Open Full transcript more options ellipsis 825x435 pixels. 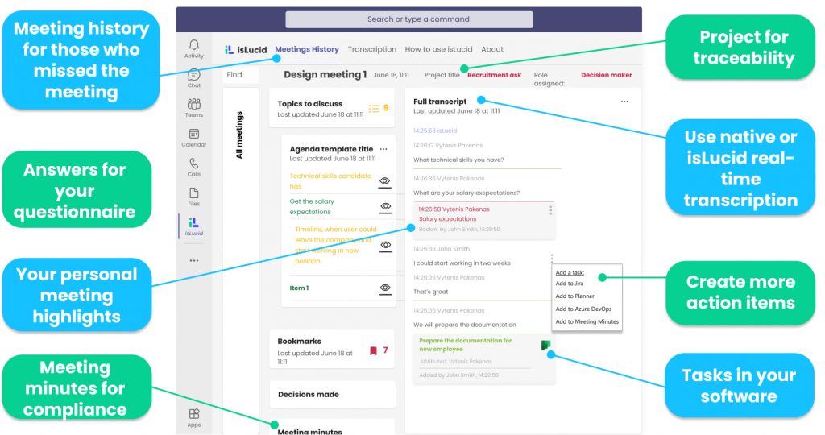pos(624,101)
